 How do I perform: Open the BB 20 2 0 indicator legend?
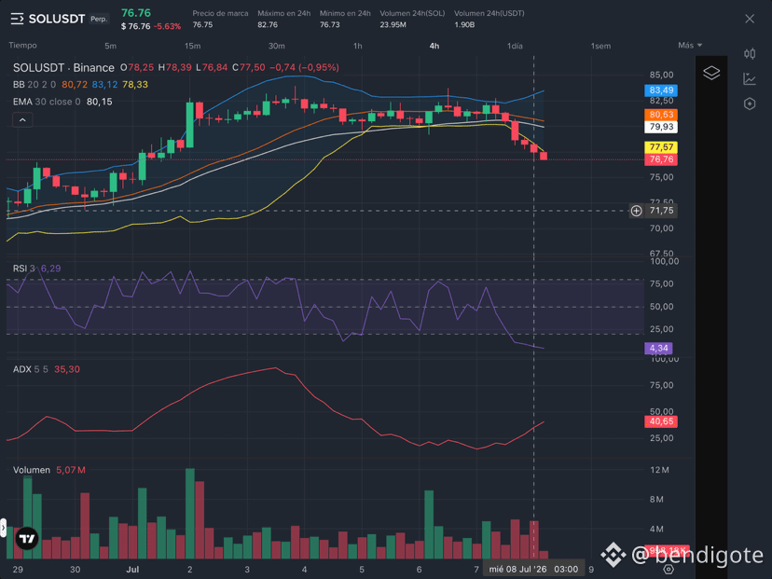34,85
